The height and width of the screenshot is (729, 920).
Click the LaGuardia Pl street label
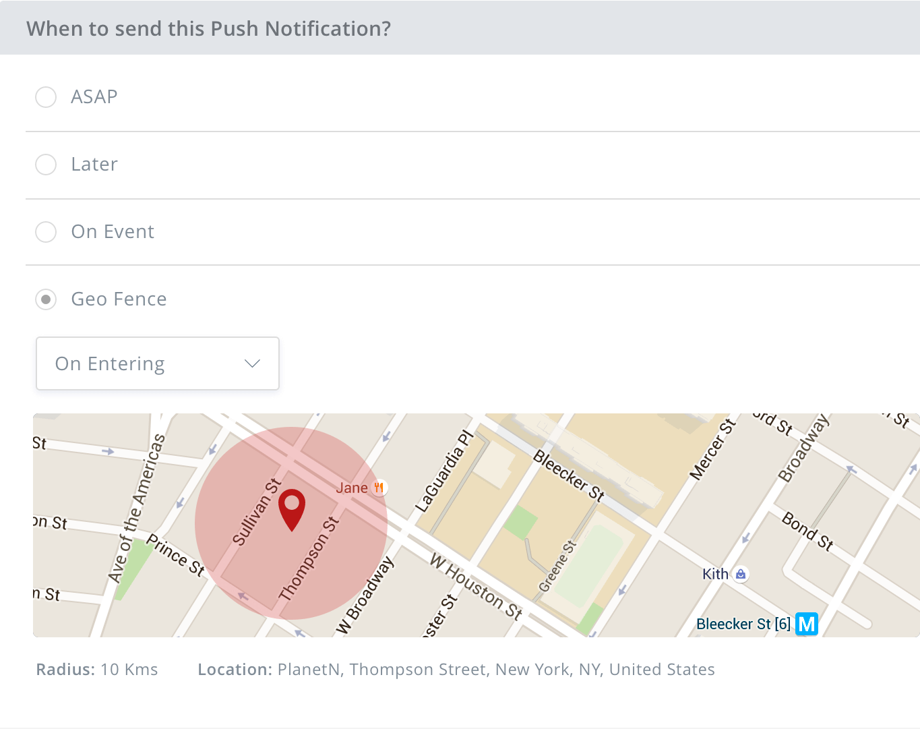pyautogui.click(x=443, y=471)
